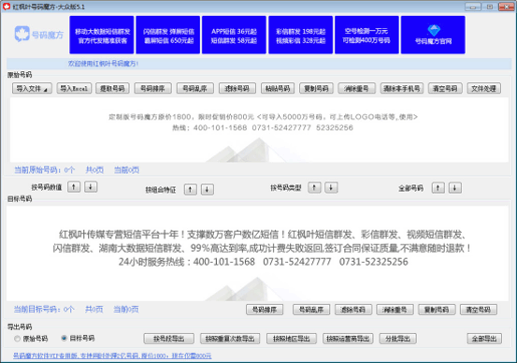
Task: Click the 号码魔方 logo in the header
Action: 39,35
